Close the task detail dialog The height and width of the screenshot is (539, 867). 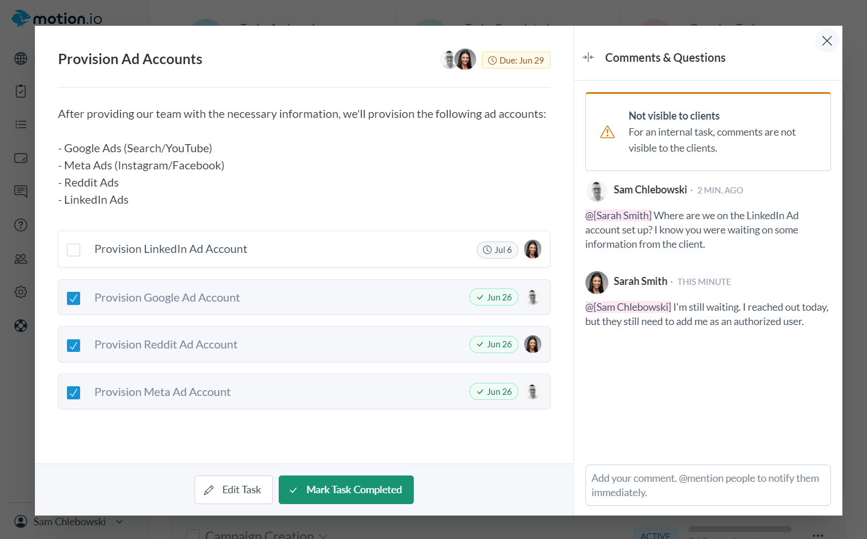pyautogui.click(x=826, y=41)
